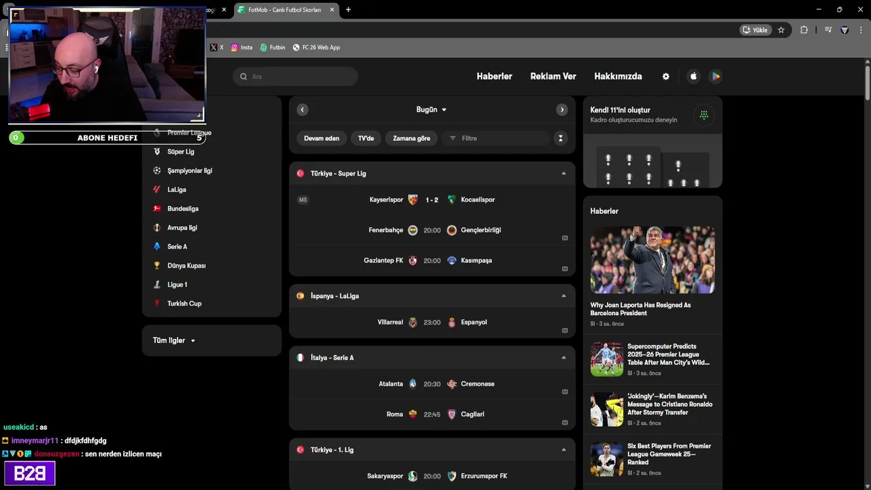The width and height of the screenshot is (871, 490).
Task: Click the Yükle install button
Action: pyautogui.click(x=755, y=30)
